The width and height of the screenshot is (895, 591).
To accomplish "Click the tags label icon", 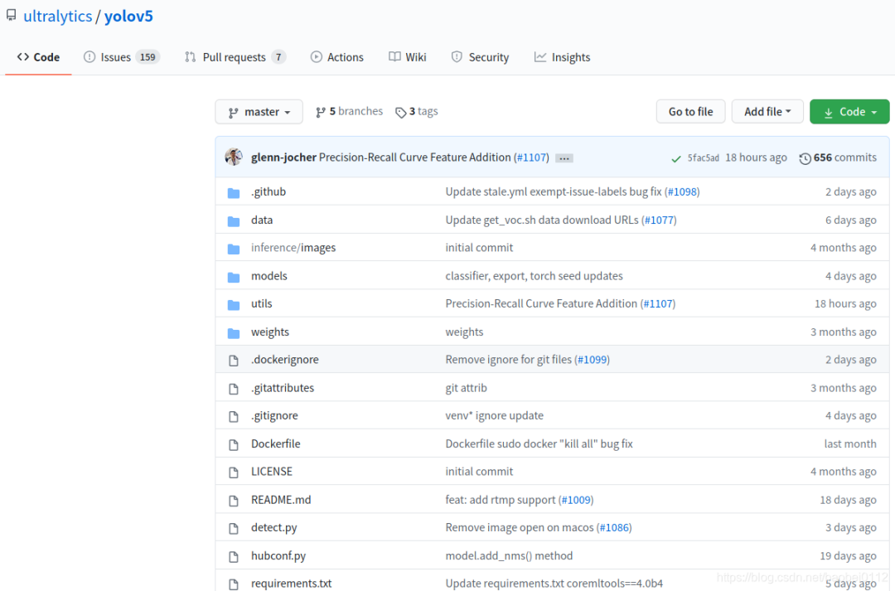I will [x=401, y=112].
